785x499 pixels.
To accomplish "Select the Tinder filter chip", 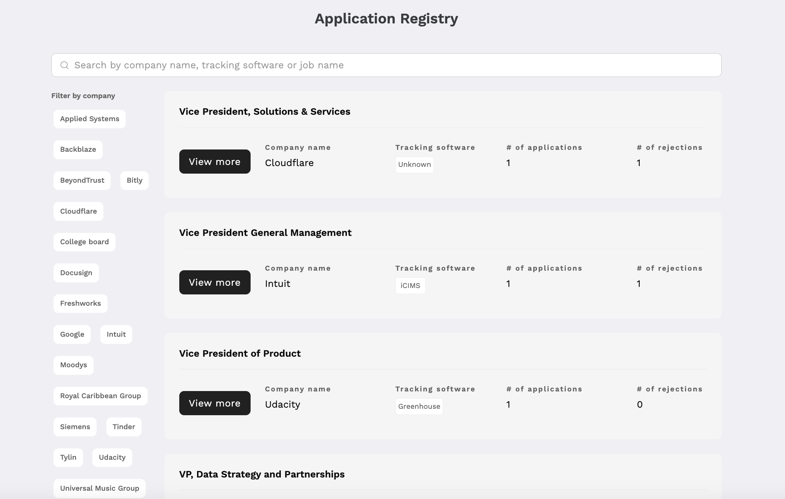I will 124,427.
